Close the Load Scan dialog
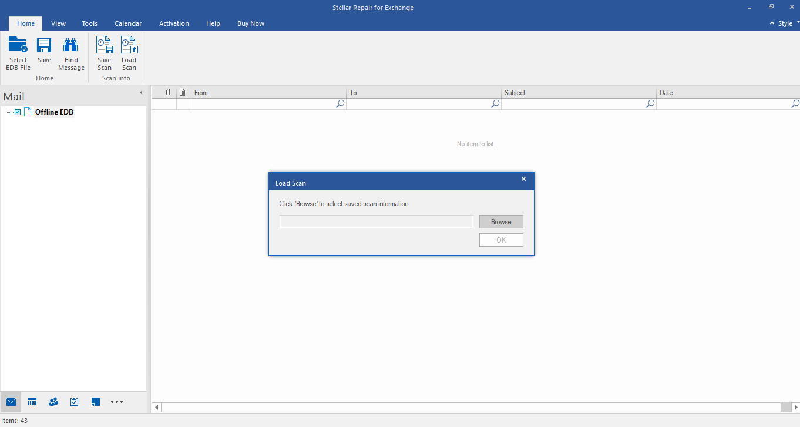800x427 pixels. 523,179
